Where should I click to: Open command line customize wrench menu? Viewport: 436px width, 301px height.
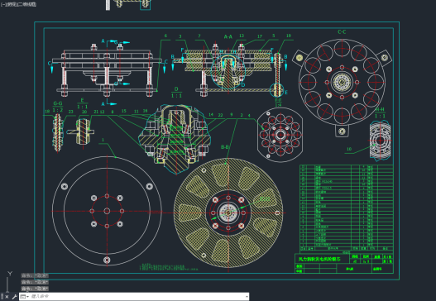pyautogui.click(x=14, y=297)
